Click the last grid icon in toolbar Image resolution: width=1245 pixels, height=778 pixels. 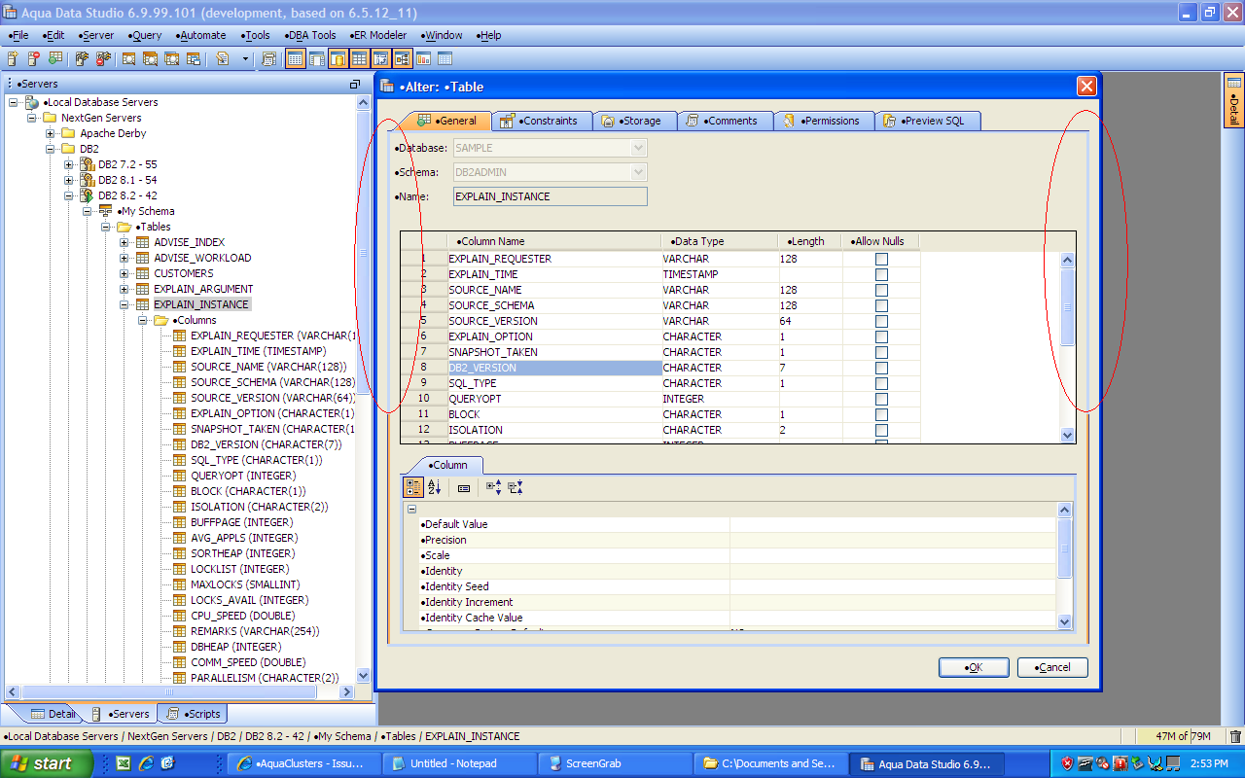445,59
